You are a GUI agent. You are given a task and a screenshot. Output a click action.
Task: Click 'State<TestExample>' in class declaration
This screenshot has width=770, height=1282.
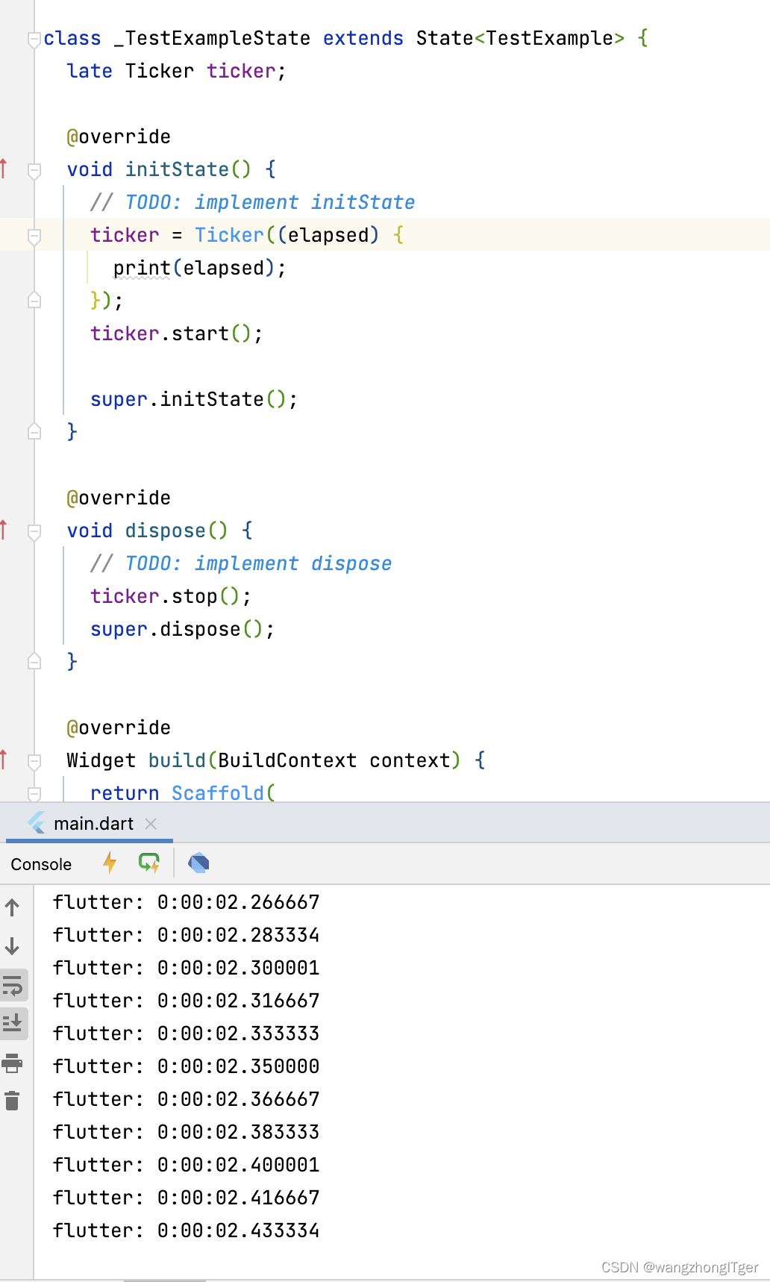(520, 38)
